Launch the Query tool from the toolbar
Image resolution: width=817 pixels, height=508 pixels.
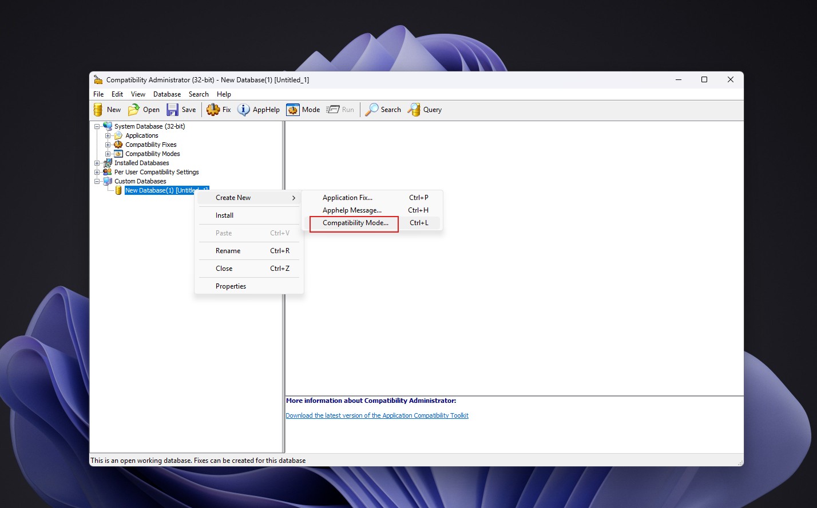point(414,110)
